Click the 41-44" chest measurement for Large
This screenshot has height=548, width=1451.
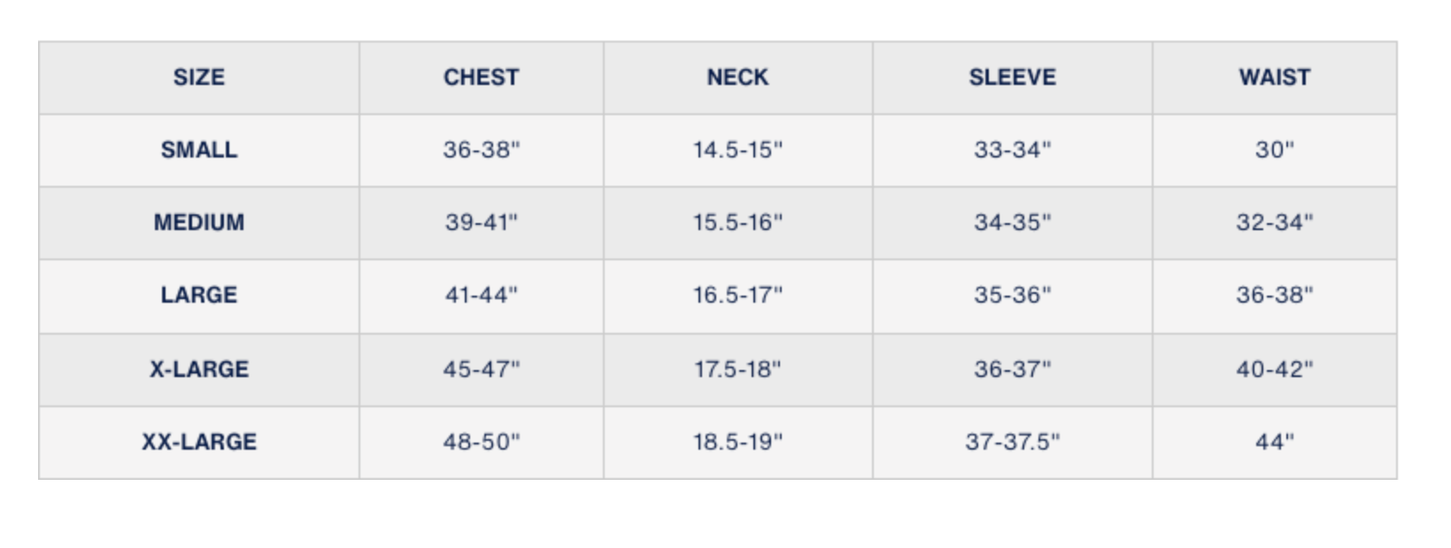[x=482, y=296]
